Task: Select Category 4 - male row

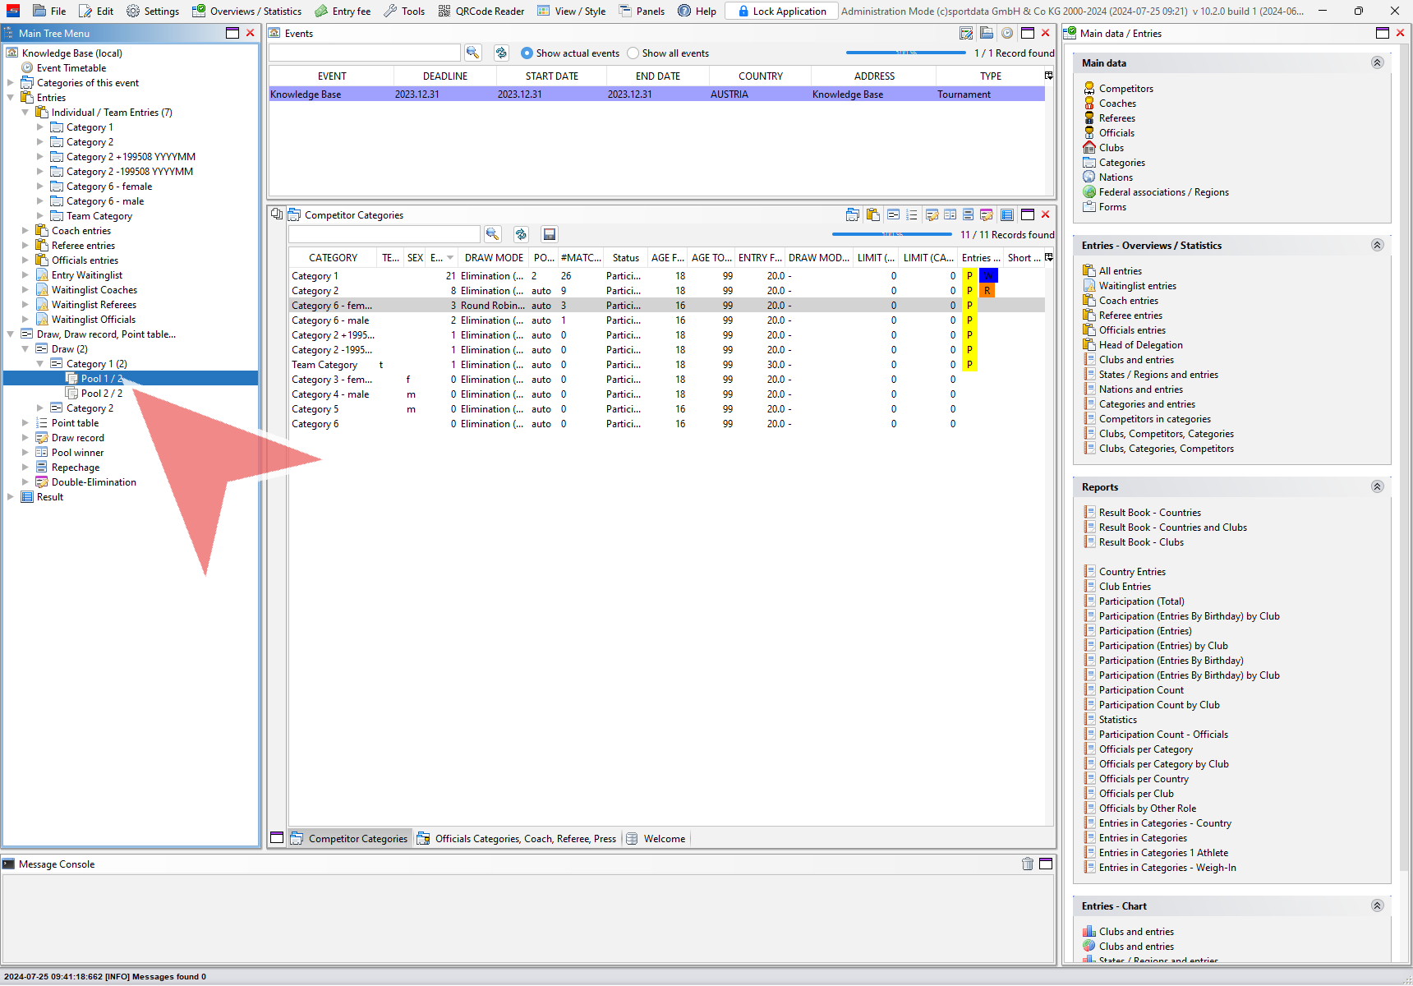Action: click(666, 394)
